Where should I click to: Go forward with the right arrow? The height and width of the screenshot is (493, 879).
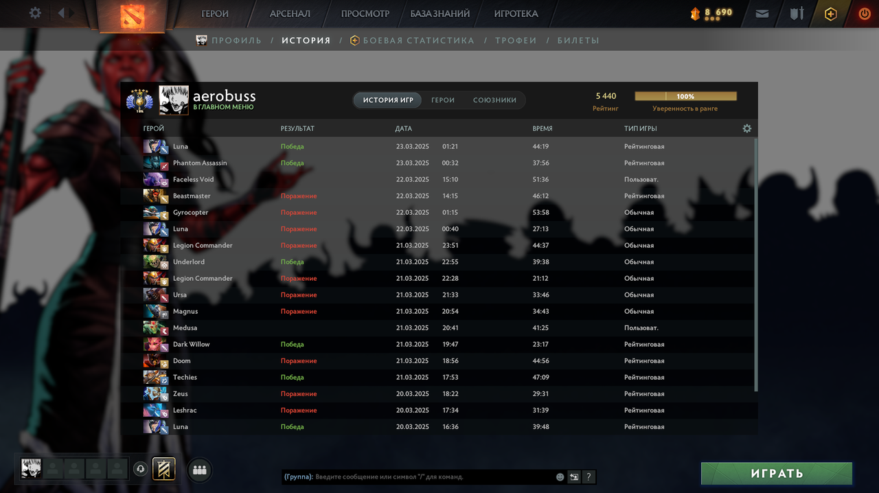(x=72, y=13)
